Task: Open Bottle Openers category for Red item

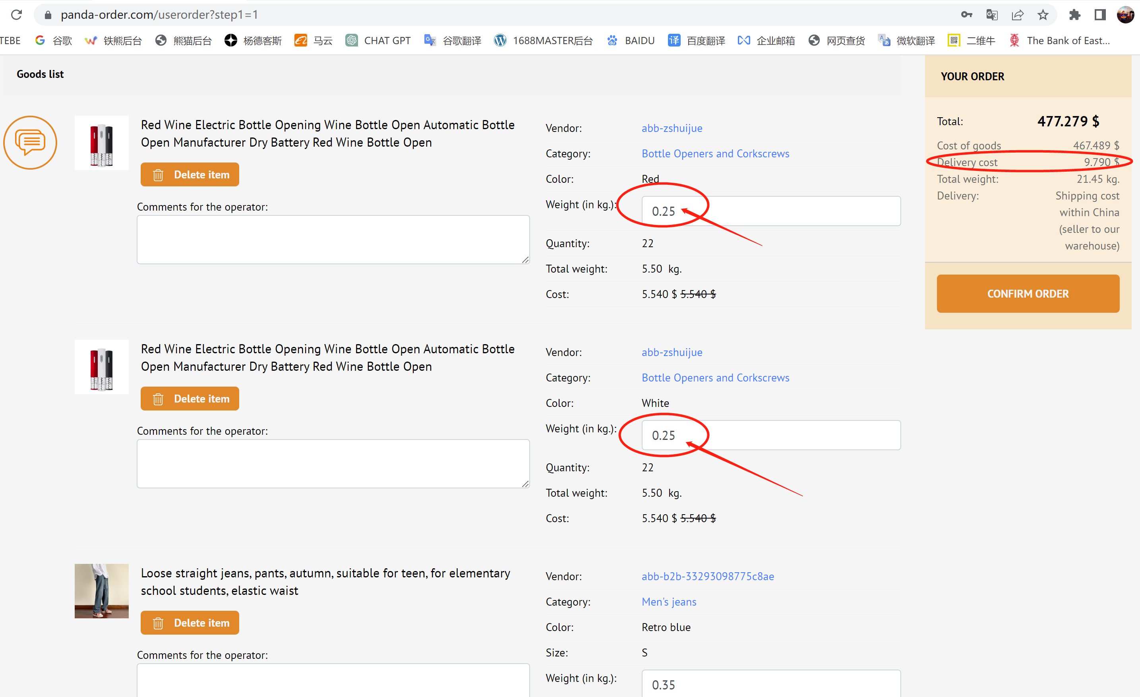Action: (715, 154)
